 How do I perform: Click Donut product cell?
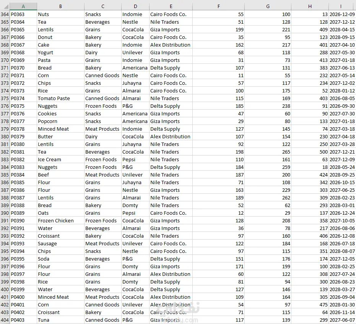click(60, 37)
